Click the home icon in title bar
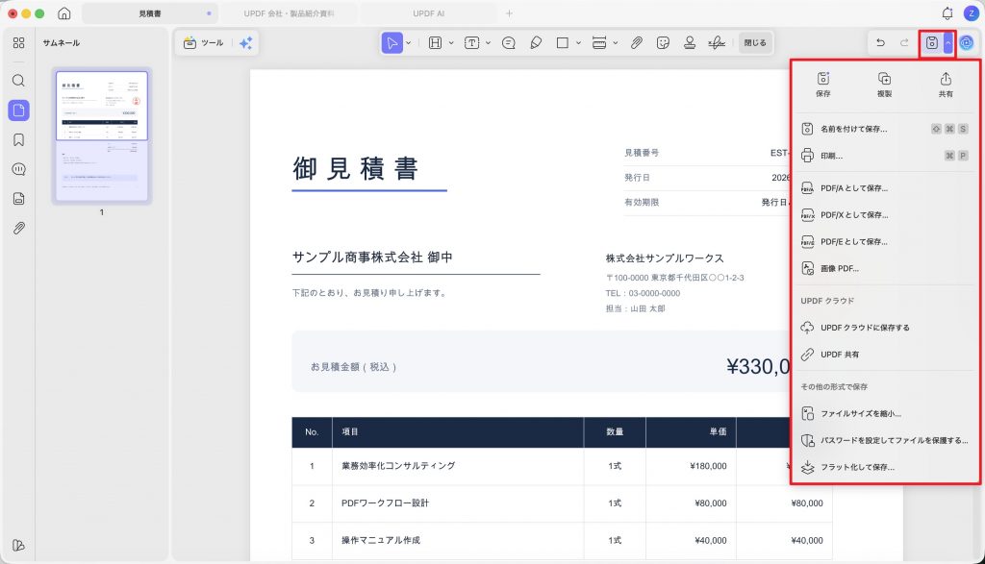 (x=64, y=13)
